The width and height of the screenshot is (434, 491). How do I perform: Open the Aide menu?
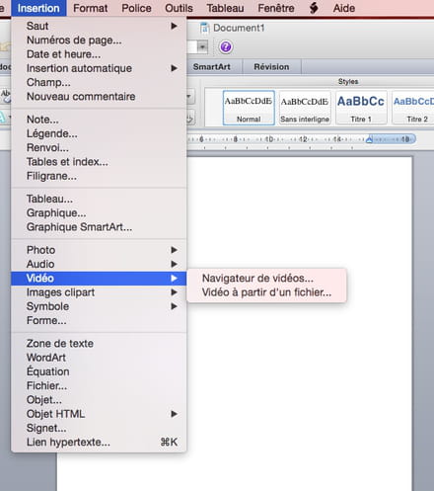point(344,8)
